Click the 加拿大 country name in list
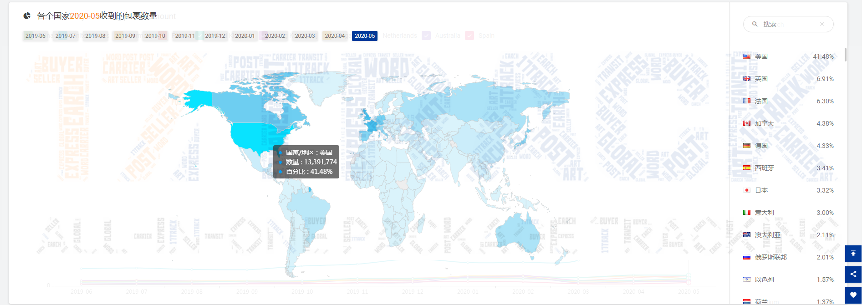Image resolution: width=862 pixels, height=305 pixels. point(765,123)
